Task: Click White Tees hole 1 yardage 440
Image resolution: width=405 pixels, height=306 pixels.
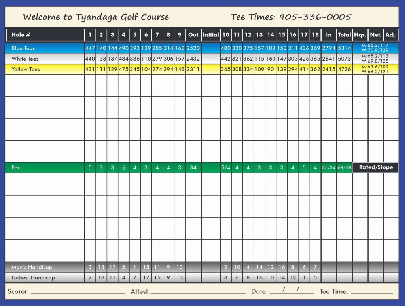Action: (x=90, y=59)
